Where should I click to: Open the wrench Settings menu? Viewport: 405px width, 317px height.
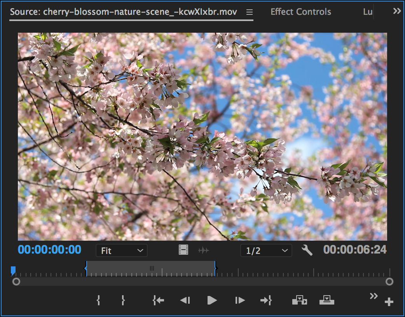[307, 250]
